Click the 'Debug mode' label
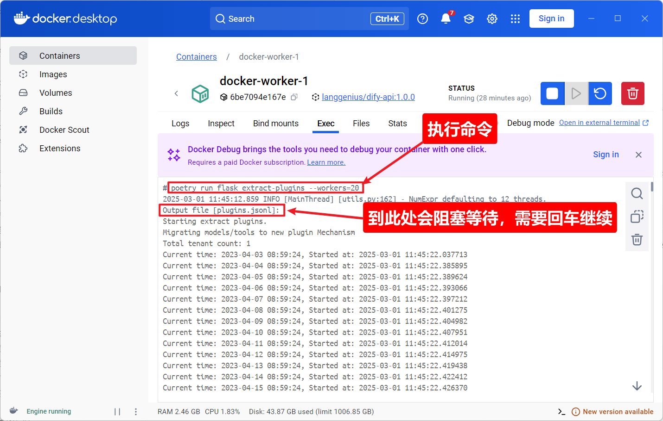Viewport: 663px width, 421px height. click(531, 123)
